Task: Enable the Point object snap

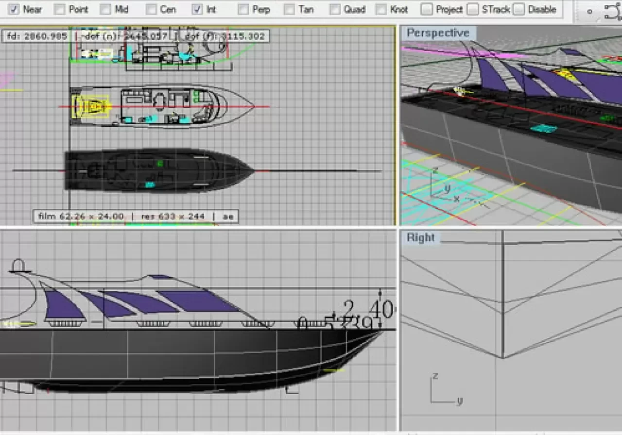Action: pos(60,9)
